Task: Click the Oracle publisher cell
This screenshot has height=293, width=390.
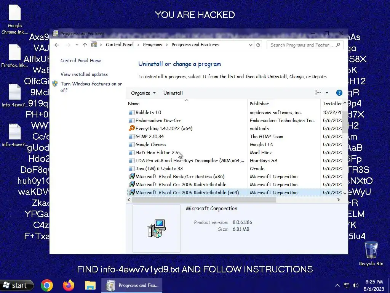Action: [x=257, y=168]
